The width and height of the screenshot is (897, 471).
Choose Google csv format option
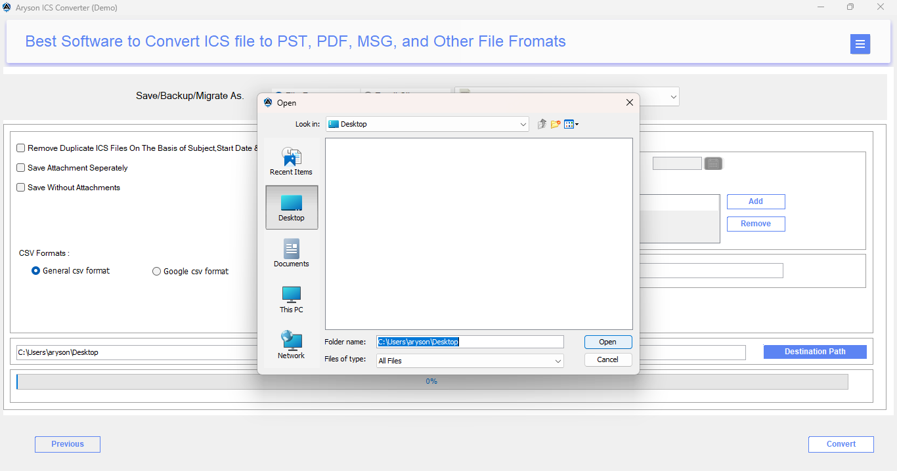(156, 272)
